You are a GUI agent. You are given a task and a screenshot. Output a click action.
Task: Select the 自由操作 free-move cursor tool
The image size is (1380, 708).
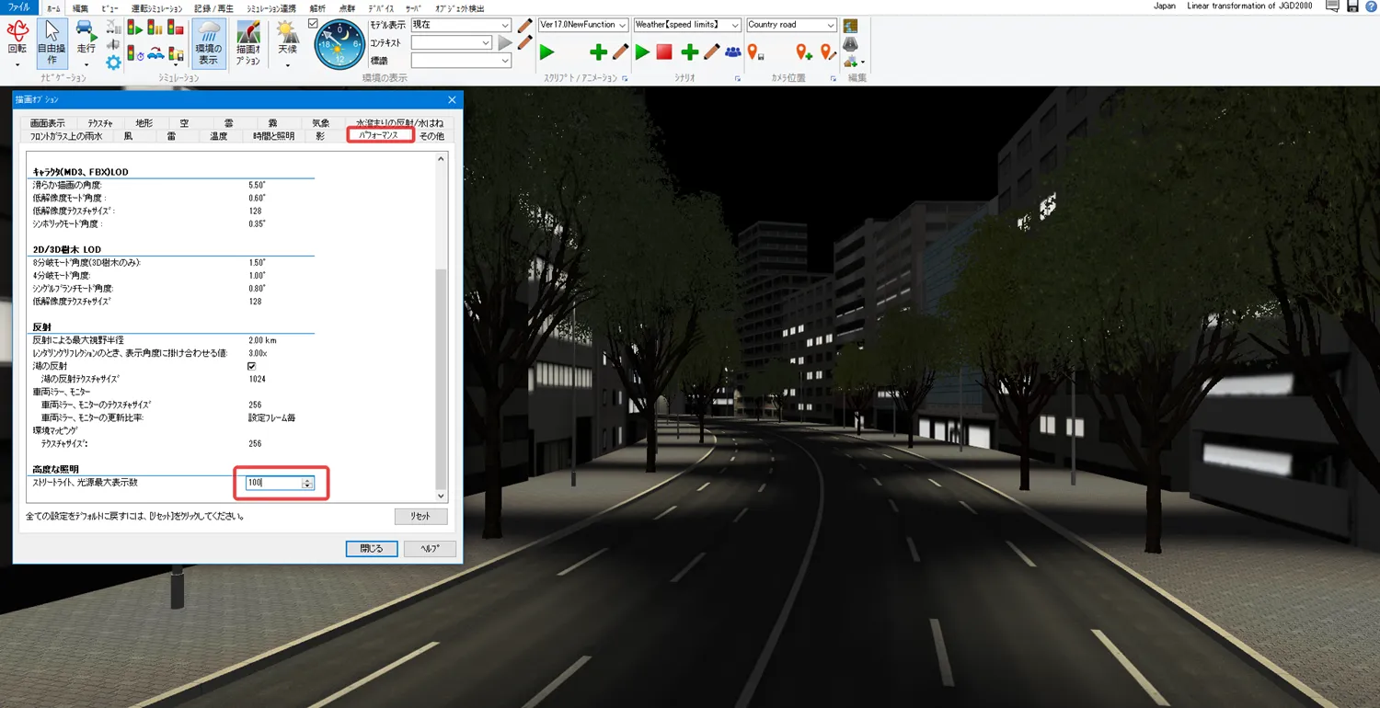[52, 42]
